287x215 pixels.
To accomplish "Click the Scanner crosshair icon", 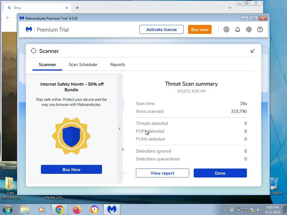I will (34, 51).
